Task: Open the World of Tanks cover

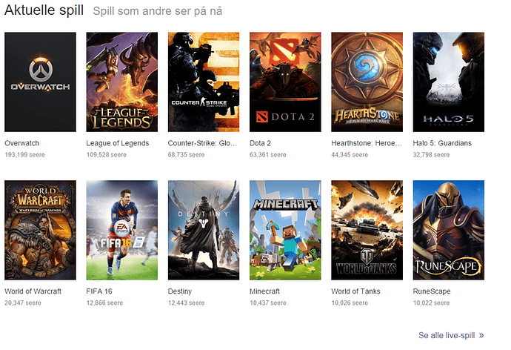Action: pos(367,230)
